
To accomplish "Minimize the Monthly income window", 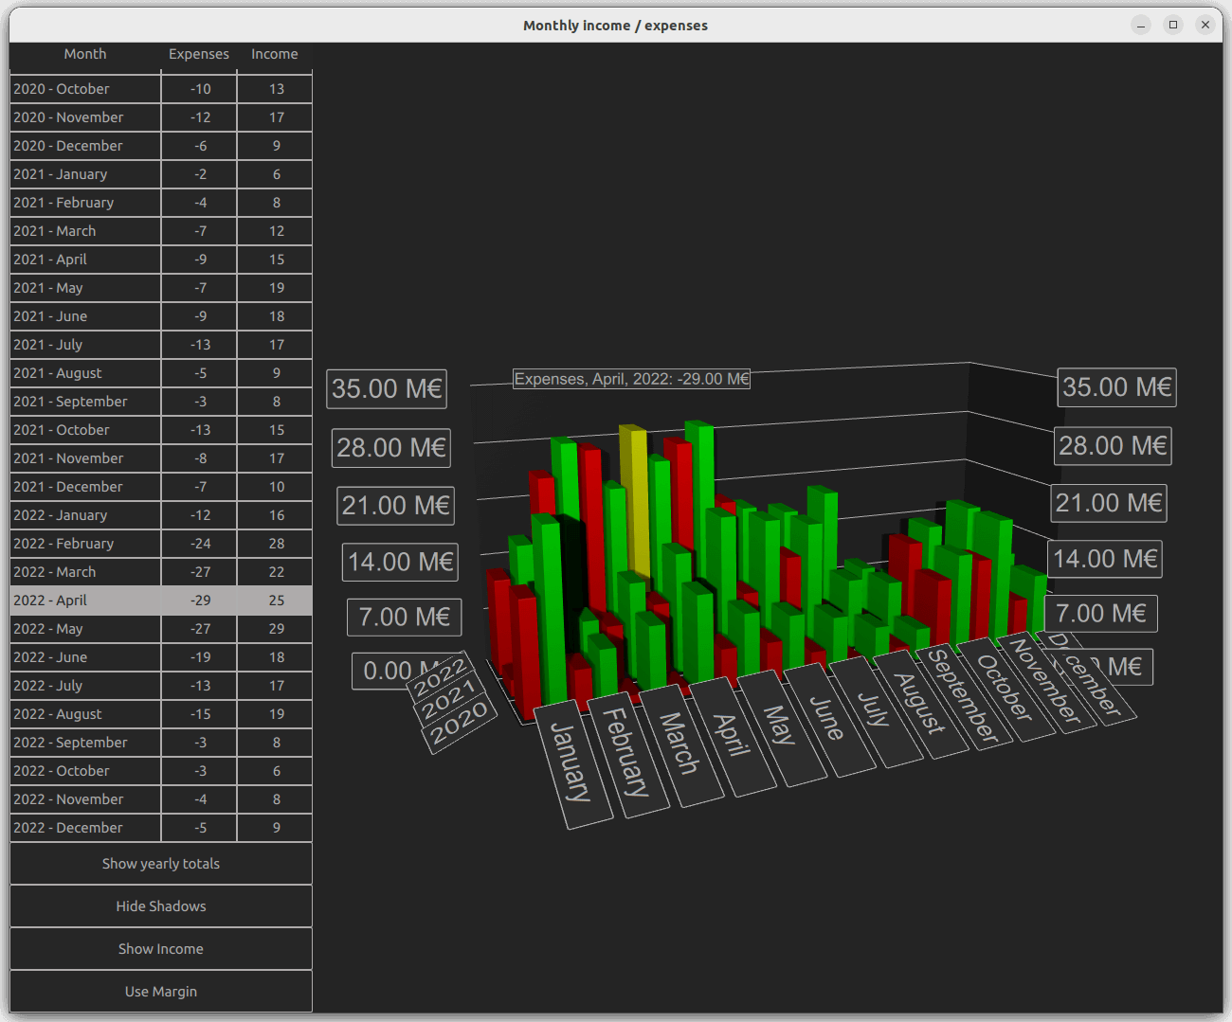I will click(x=1141, y=25).
